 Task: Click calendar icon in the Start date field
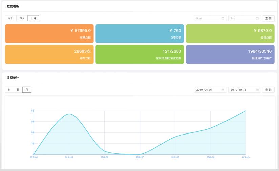coord(223,18)
